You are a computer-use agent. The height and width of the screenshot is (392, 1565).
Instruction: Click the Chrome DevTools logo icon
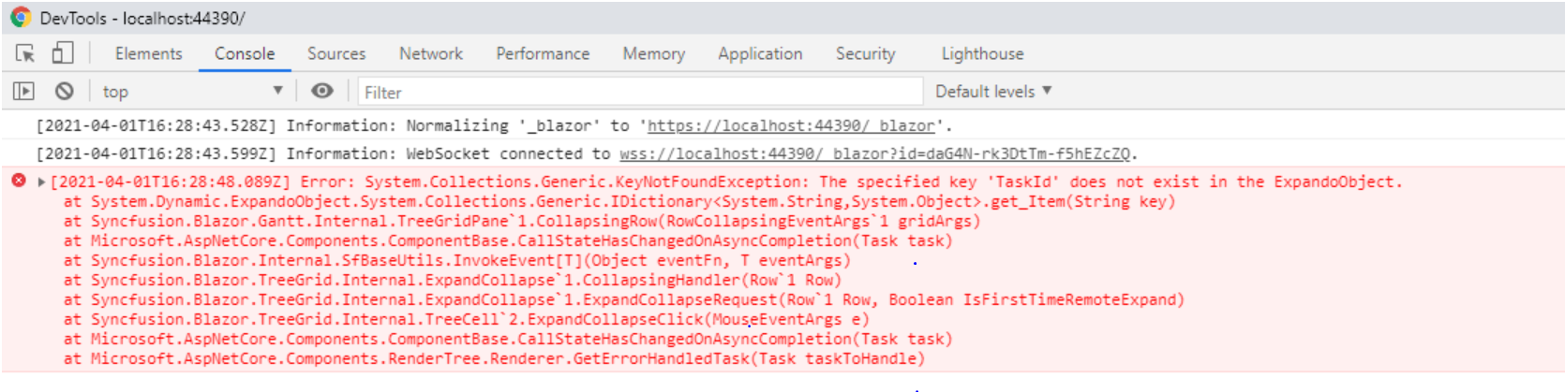(x=21, y=18)
